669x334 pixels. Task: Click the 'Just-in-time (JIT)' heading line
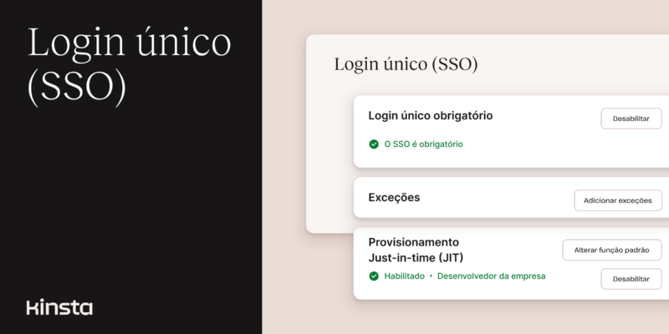416,257
